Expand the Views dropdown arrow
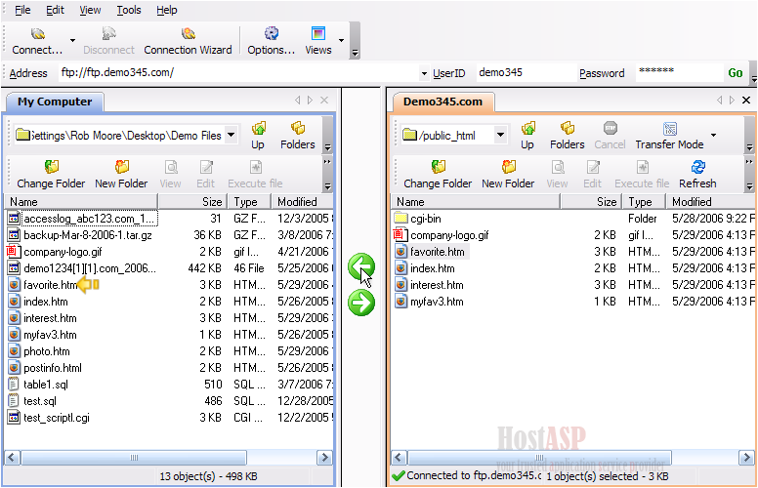The width and height of the screenshot is (758, 488). 341,41
